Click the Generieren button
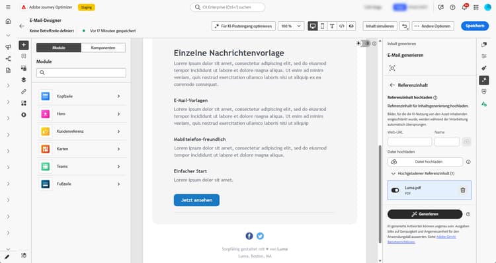Viewport: 496px width, 263px height. 425,214
